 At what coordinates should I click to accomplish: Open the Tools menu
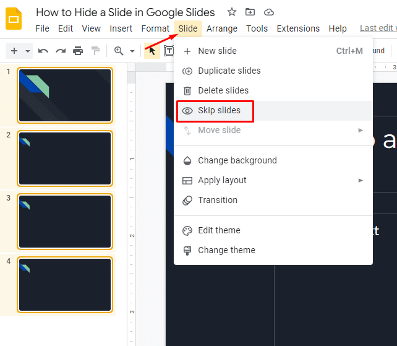coord(257,28)
